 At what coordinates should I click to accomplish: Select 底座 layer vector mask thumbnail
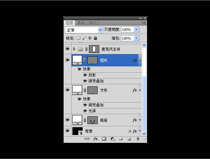click(92, 120)
